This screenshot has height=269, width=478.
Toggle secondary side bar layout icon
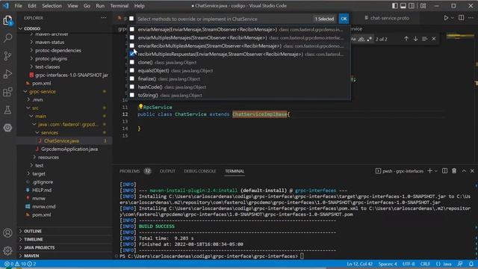[x=412, y=6]
